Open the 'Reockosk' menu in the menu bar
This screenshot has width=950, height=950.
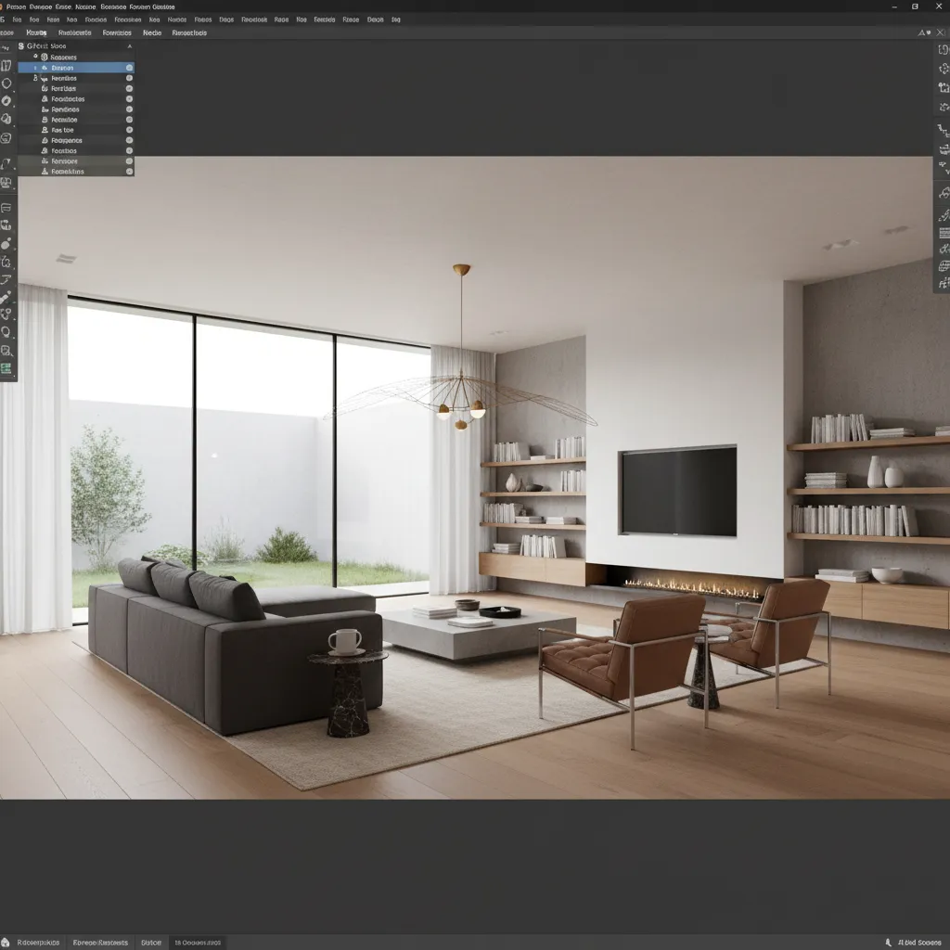[254, 19]
